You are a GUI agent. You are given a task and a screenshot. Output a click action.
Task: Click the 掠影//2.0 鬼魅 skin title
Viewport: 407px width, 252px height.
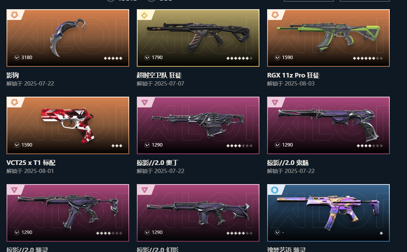[x=288, y=163]
